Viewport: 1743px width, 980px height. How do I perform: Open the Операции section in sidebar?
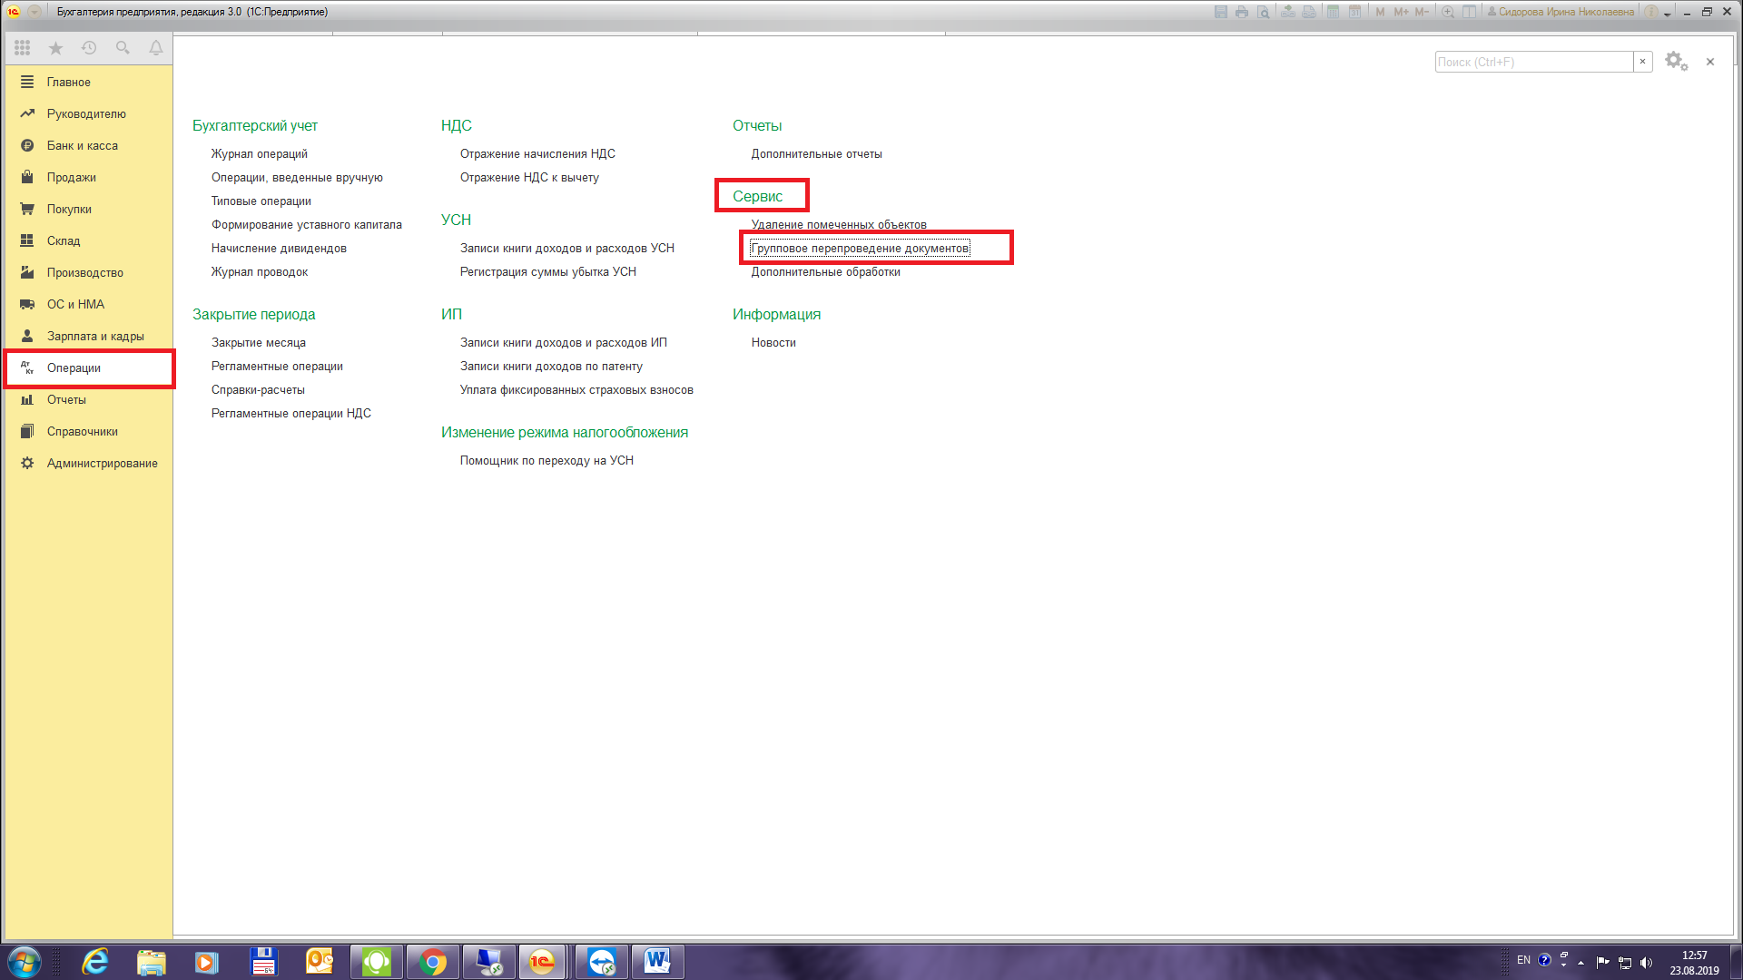pos(74,368)
